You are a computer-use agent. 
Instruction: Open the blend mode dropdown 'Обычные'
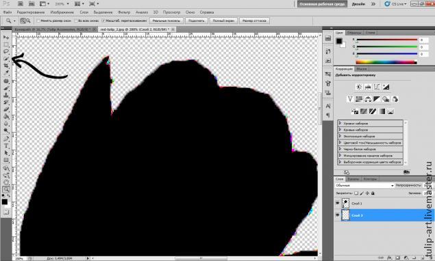364,185
